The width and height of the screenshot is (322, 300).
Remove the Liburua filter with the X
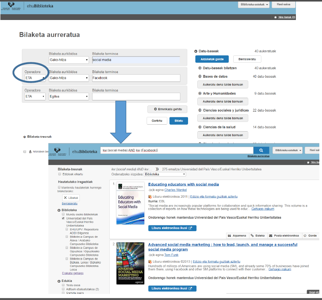[65, 197]
